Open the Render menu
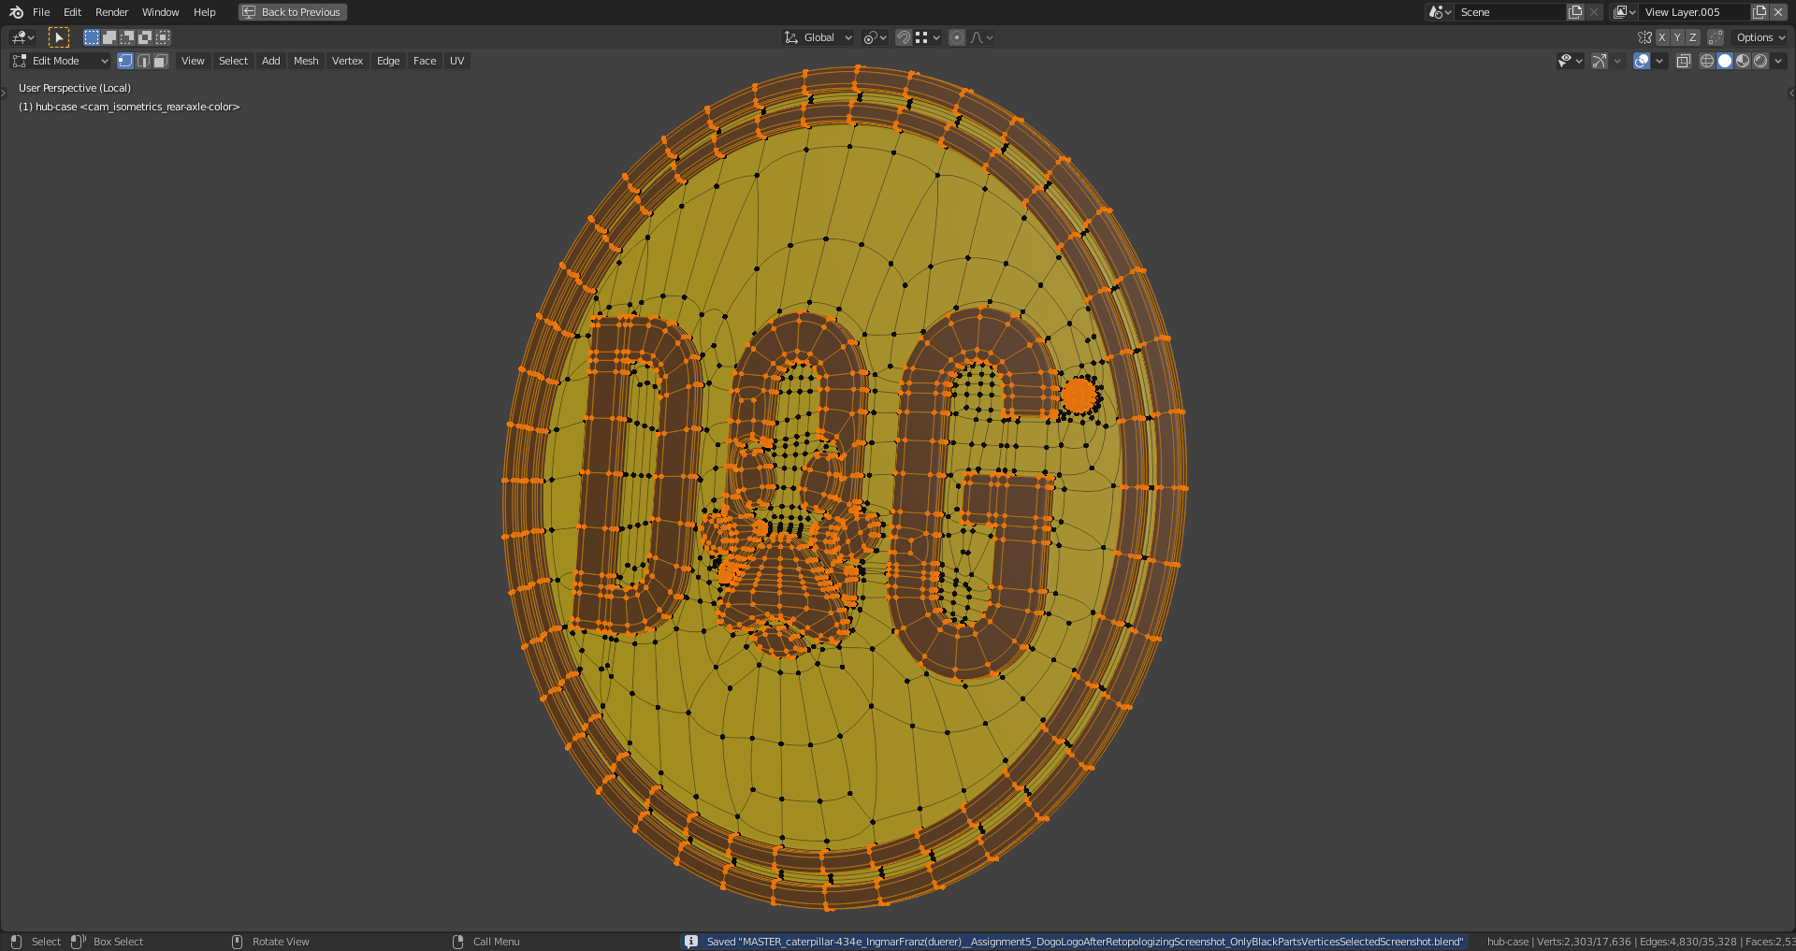Viewport: 1796px width, 951px height. coord(111,12)
